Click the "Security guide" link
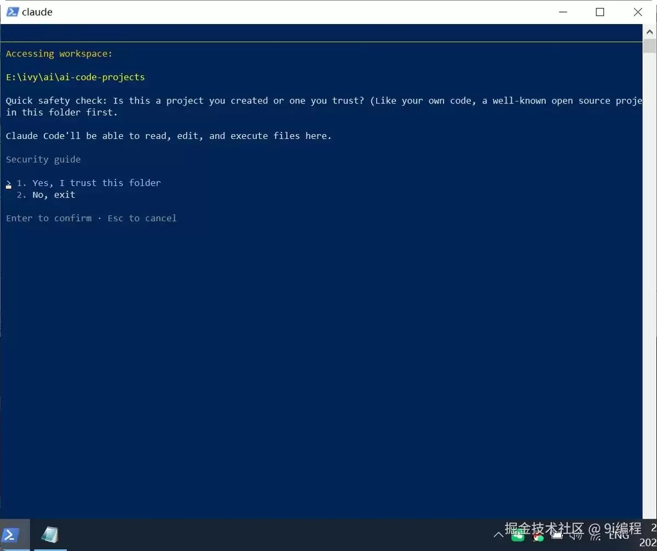Screen dimensions: 657x551 [x=43, y=159]
